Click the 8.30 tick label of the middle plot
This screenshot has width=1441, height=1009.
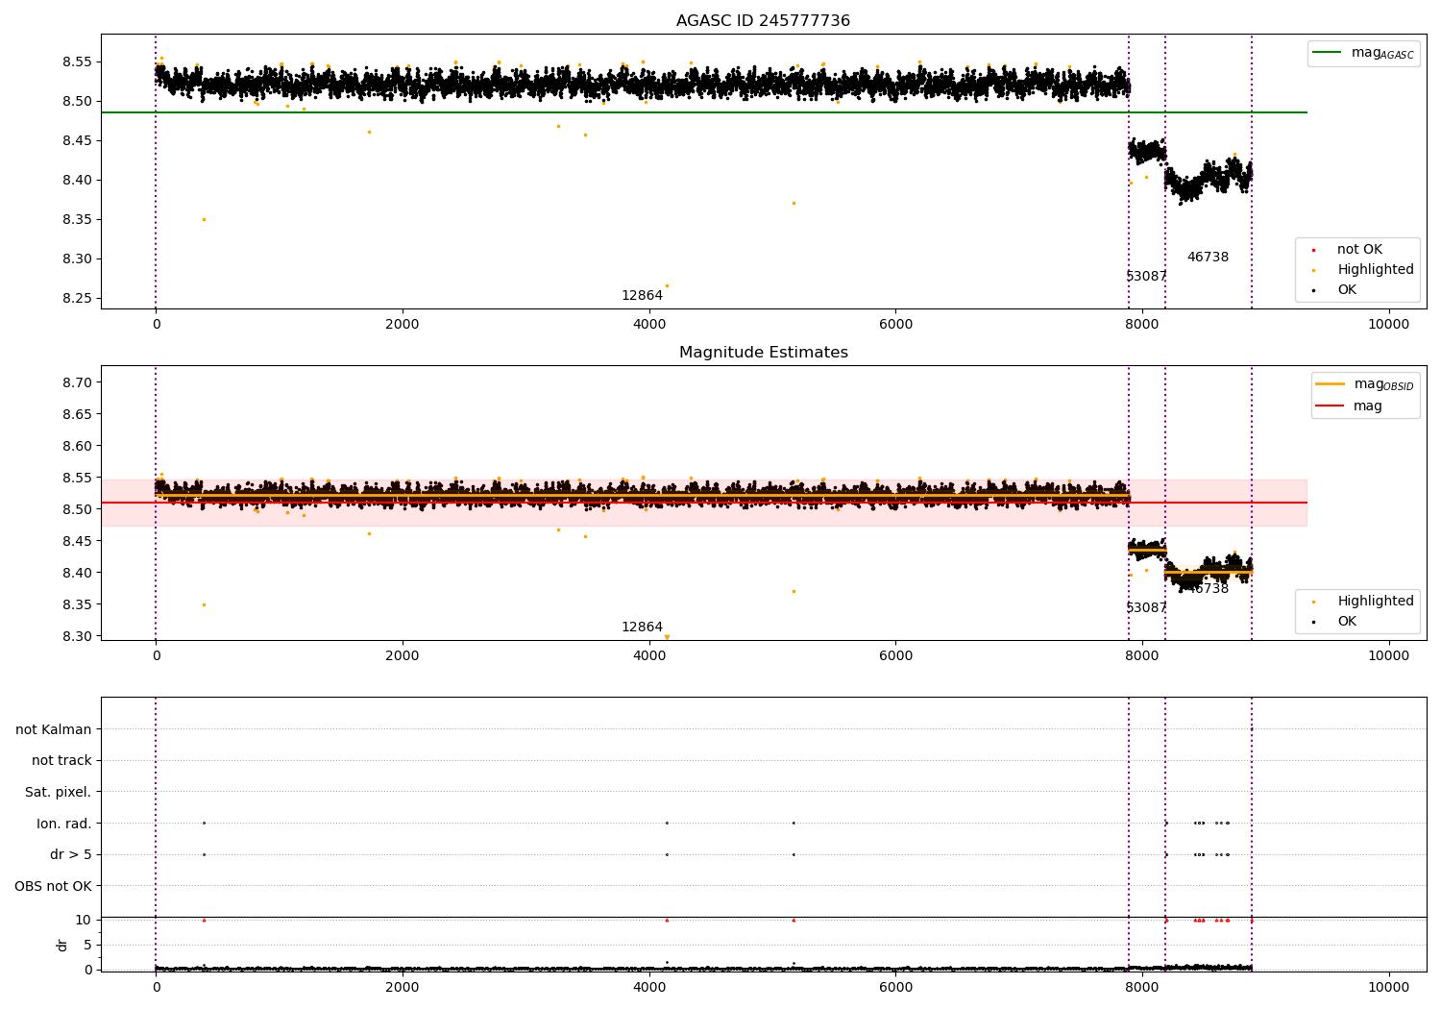click(x=76, y=636)
